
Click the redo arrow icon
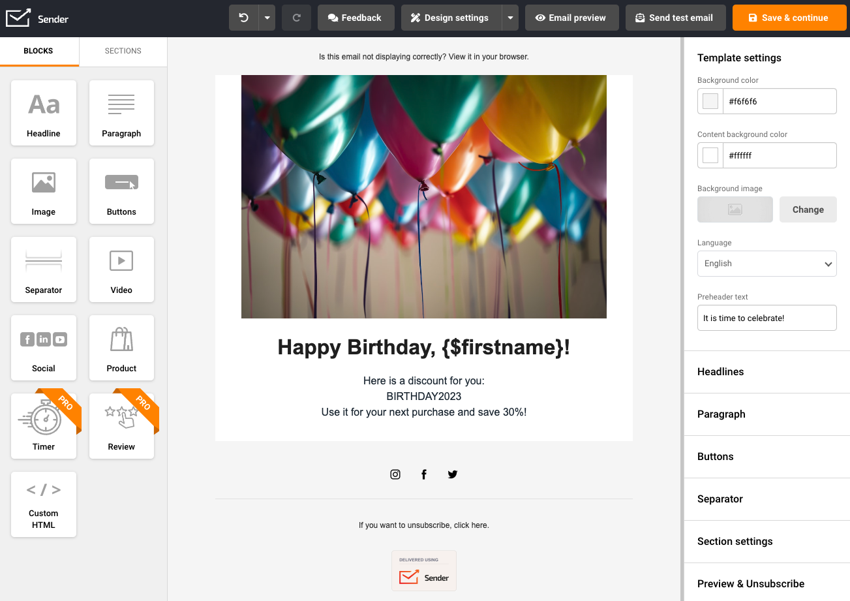(x=296, y=18)
